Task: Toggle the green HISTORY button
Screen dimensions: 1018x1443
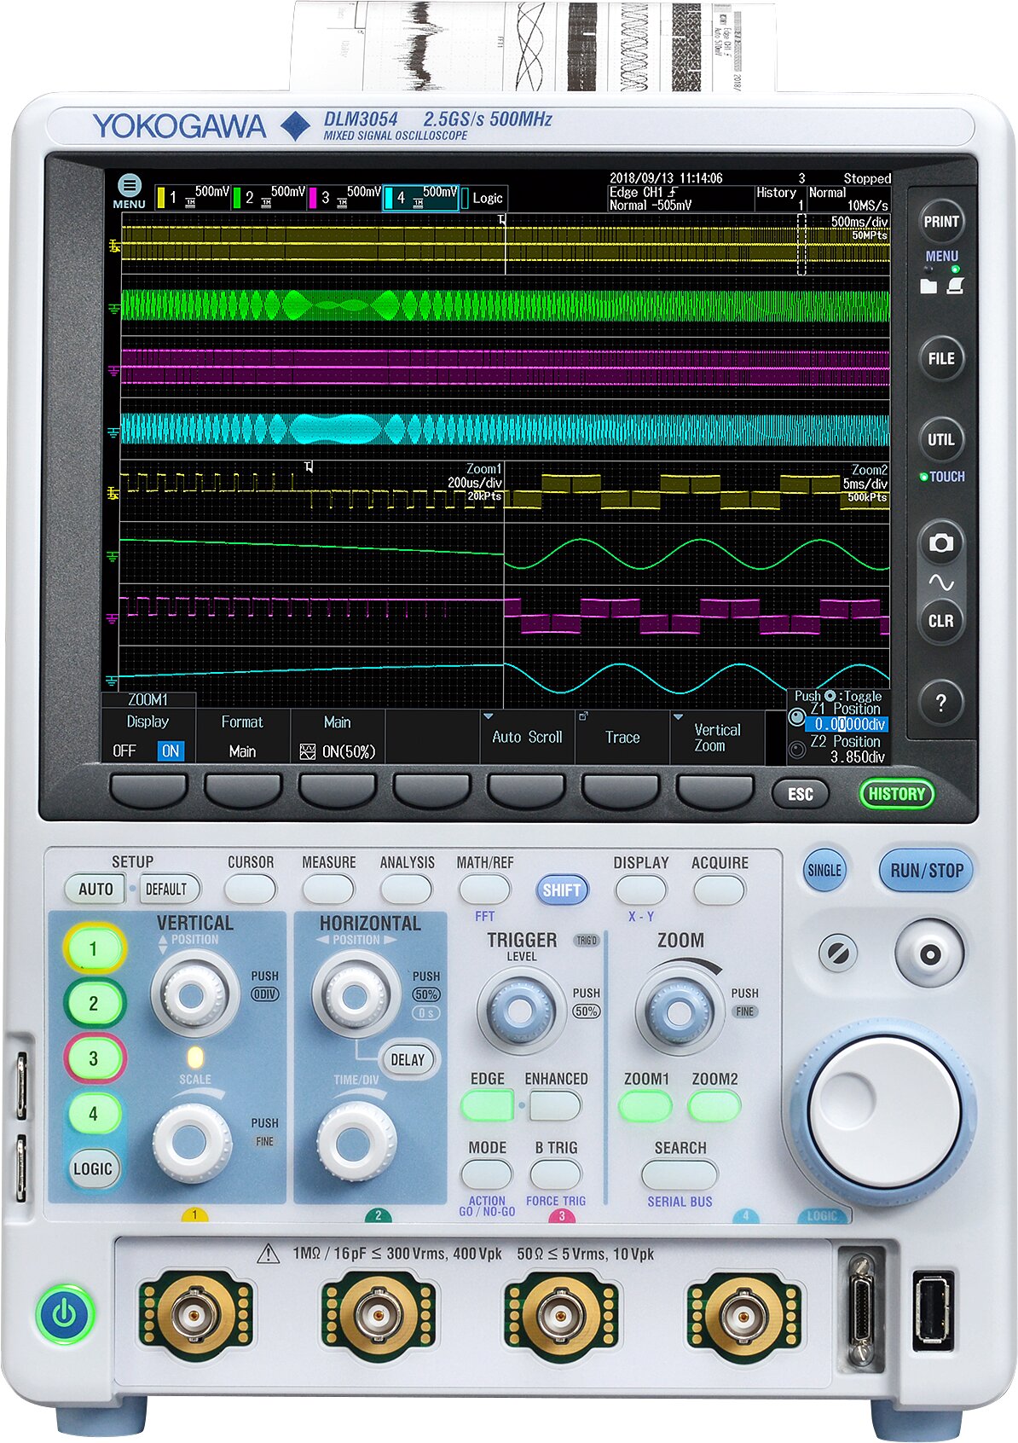Action: click(x=896, y=794)
